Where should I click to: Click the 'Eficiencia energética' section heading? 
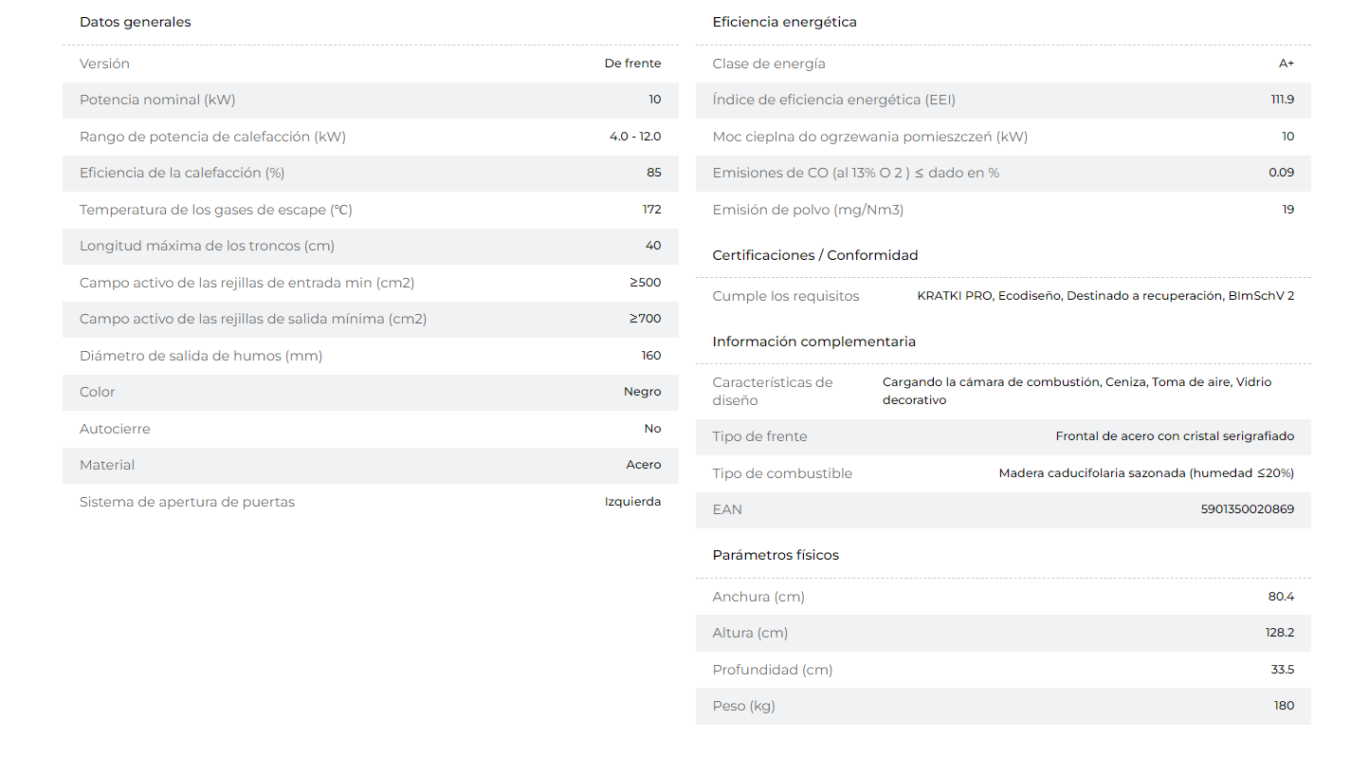point(784,22)
